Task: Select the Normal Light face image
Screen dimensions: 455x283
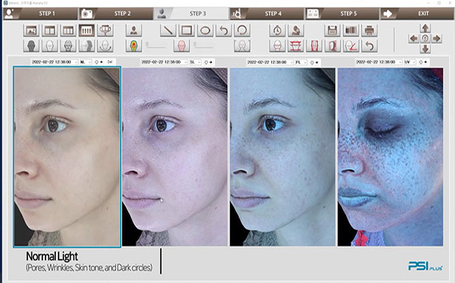Action: 67,157
